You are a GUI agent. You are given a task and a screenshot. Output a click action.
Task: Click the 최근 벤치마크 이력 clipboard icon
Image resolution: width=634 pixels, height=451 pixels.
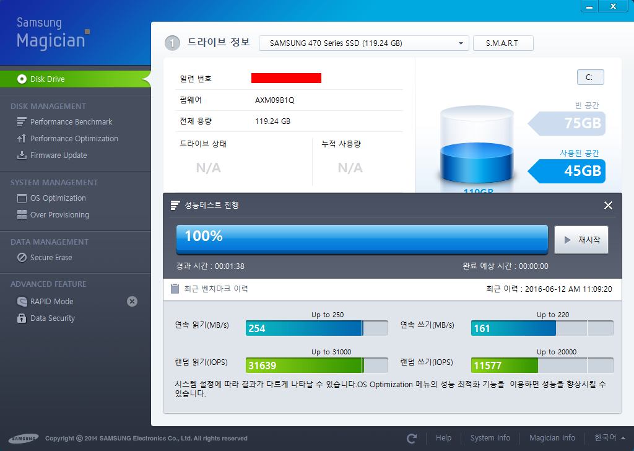click(x=175, y=289)
